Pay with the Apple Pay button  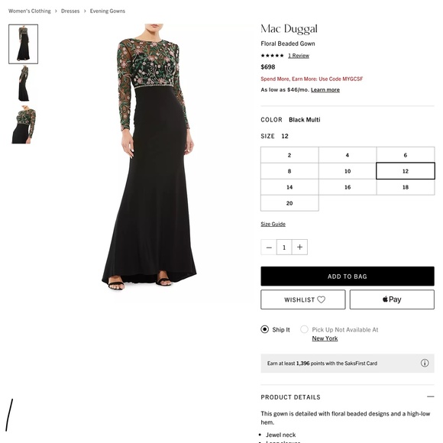click(x=392, y=299)
